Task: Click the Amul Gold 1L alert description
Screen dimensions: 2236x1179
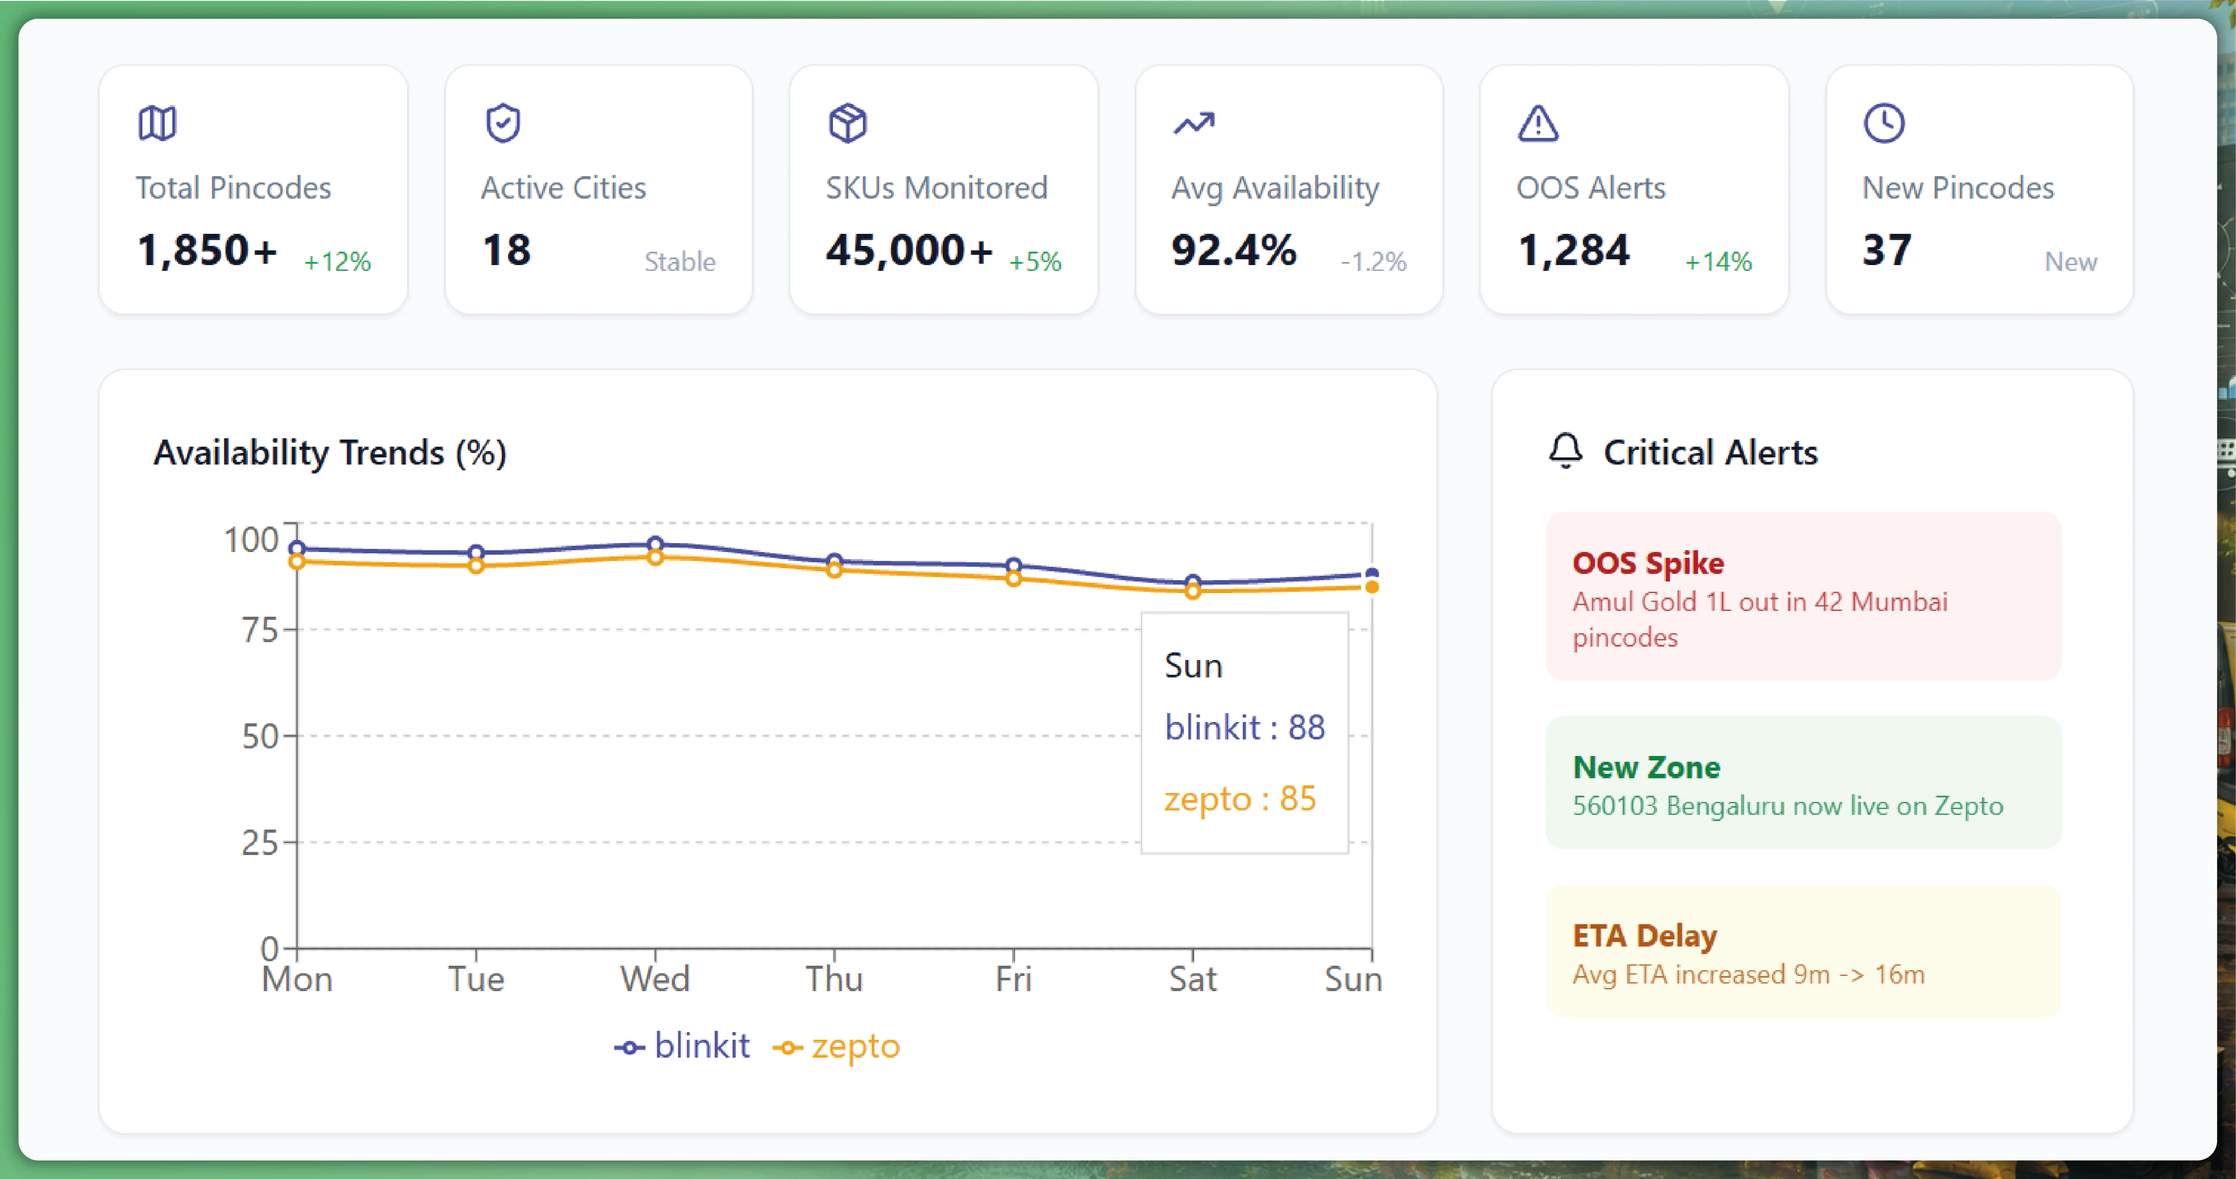Action: tap(1759, 619)
